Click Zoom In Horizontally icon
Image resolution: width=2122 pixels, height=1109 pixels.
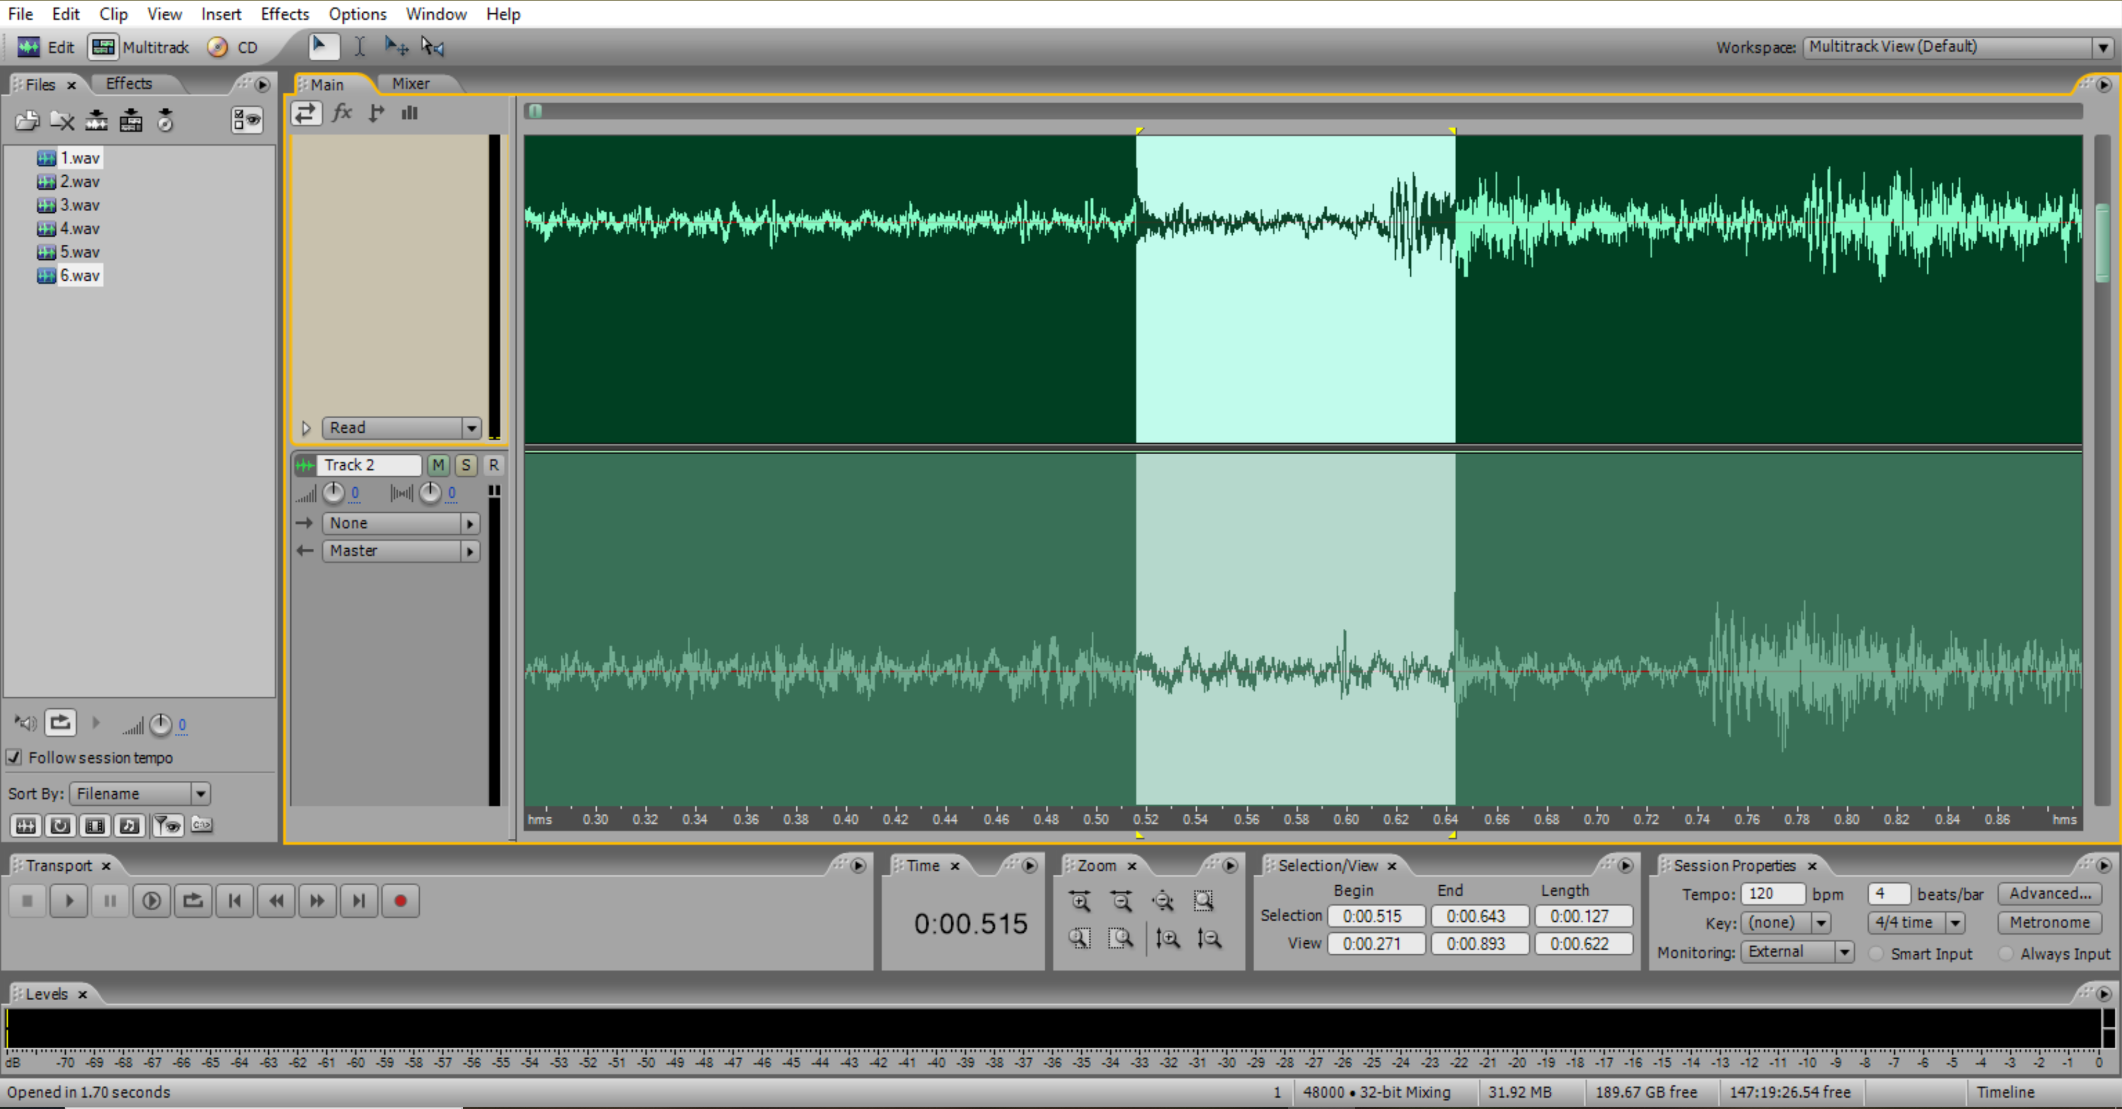pos(1080,901)
